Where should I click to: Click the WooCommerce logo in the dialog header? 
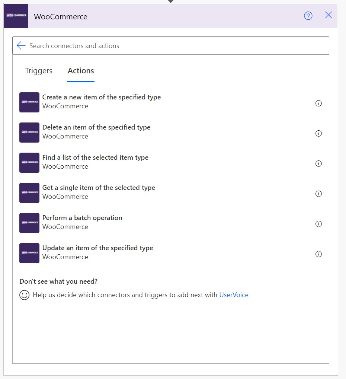[16, 16]
